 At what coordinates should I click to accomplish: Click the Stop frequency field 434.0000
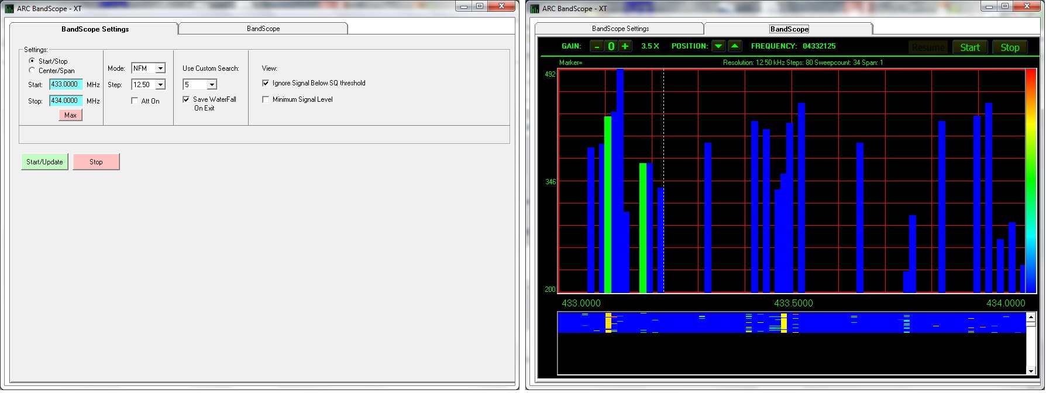pos(66,101)
